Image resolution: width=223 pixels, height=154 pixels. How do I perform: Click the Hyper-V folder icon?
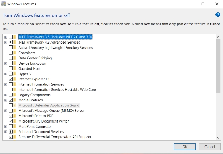tap(15, 74)
